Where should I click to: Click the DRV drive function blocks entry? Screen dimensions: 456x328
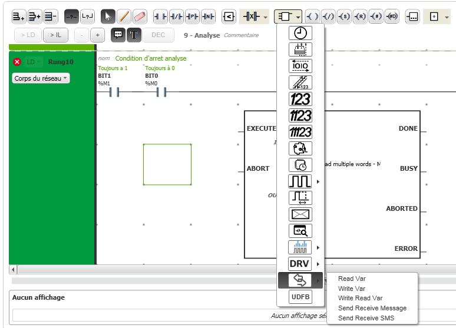[299, 264]
